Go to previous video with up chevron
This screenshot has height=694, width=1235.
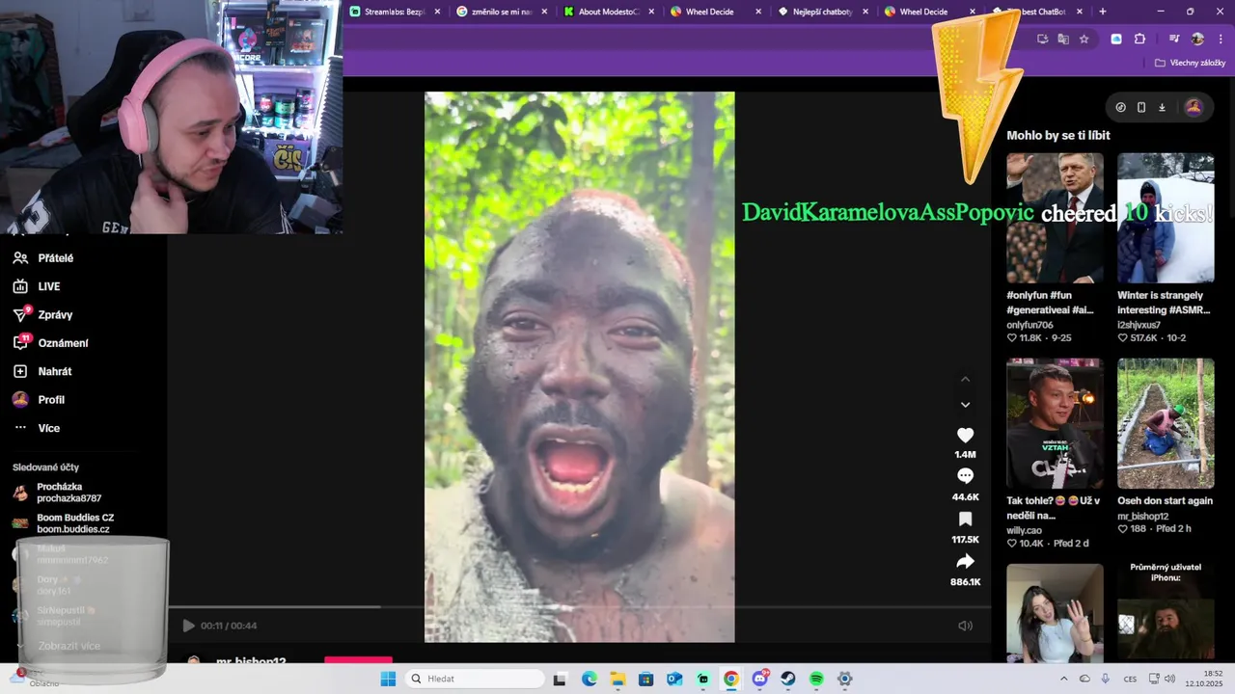[965, 379]
